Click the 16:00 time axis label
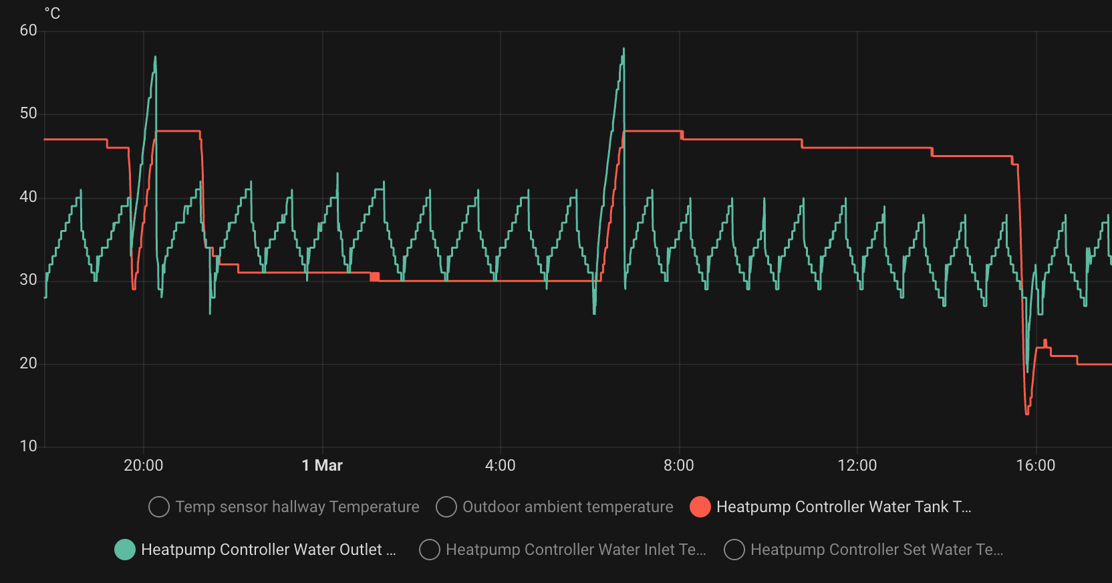 click(x=1035, y=465)
